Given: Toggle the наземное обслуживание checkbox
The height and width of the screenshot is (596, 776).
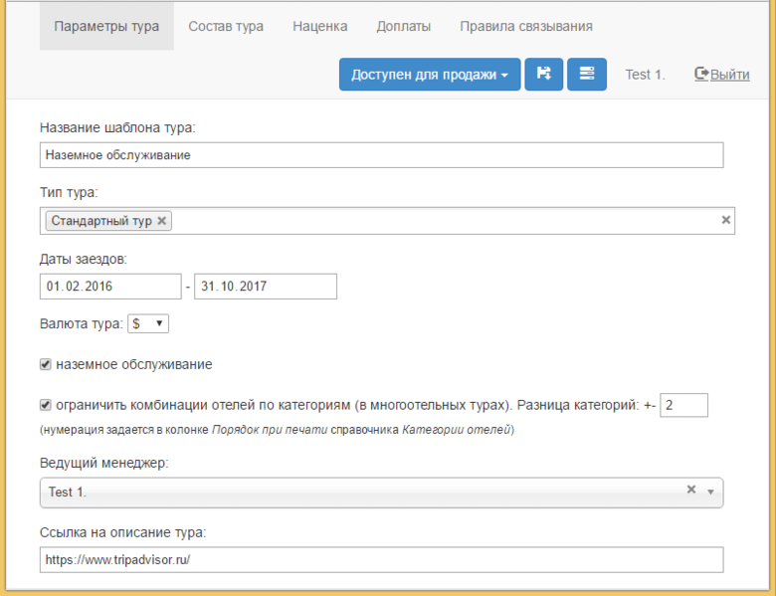Looking at the screenshot, I should click(46, 364).
